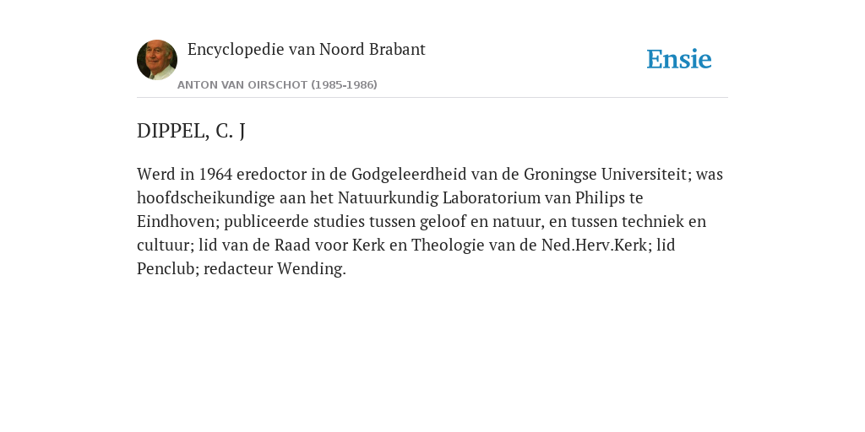
Task: Click the word publiceerde
Action: click(x=266, y=222)
